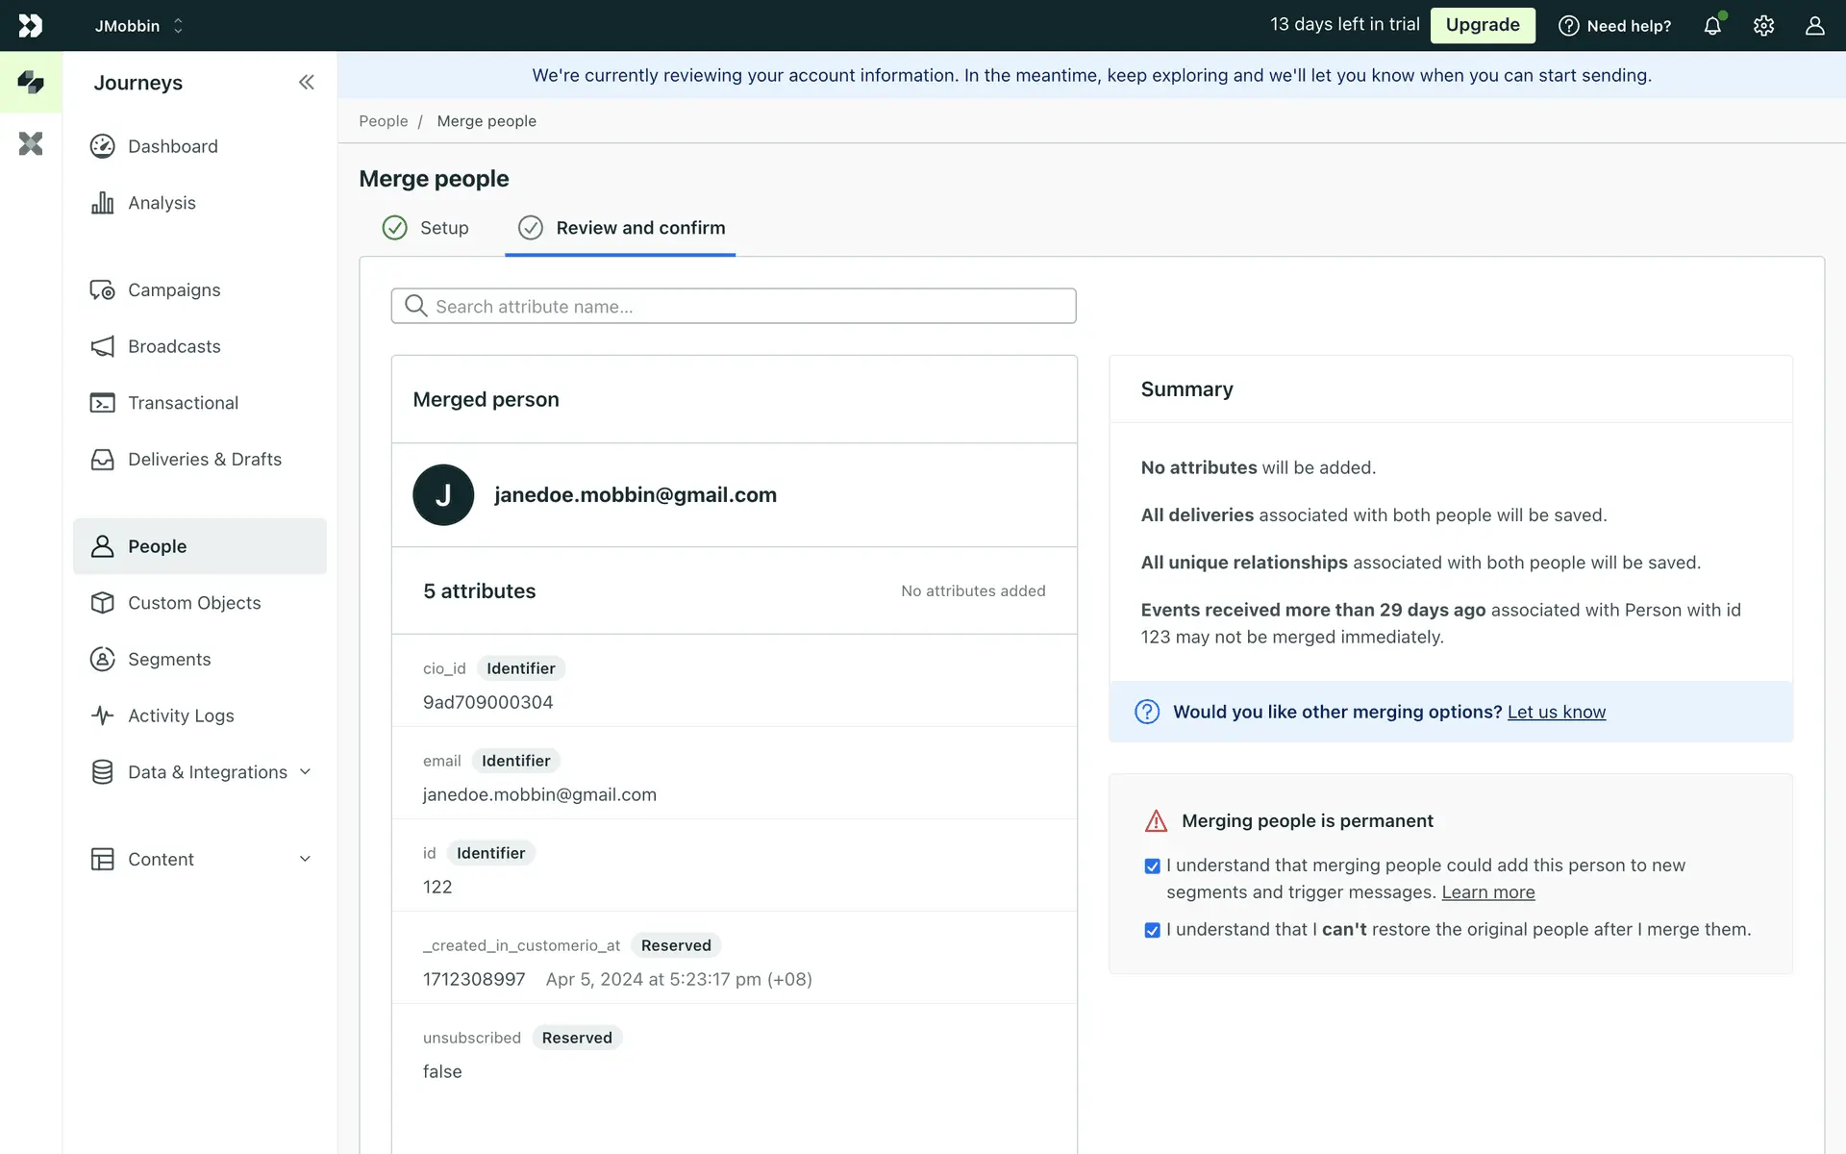Open the user account profile icon

(1814, 26)
